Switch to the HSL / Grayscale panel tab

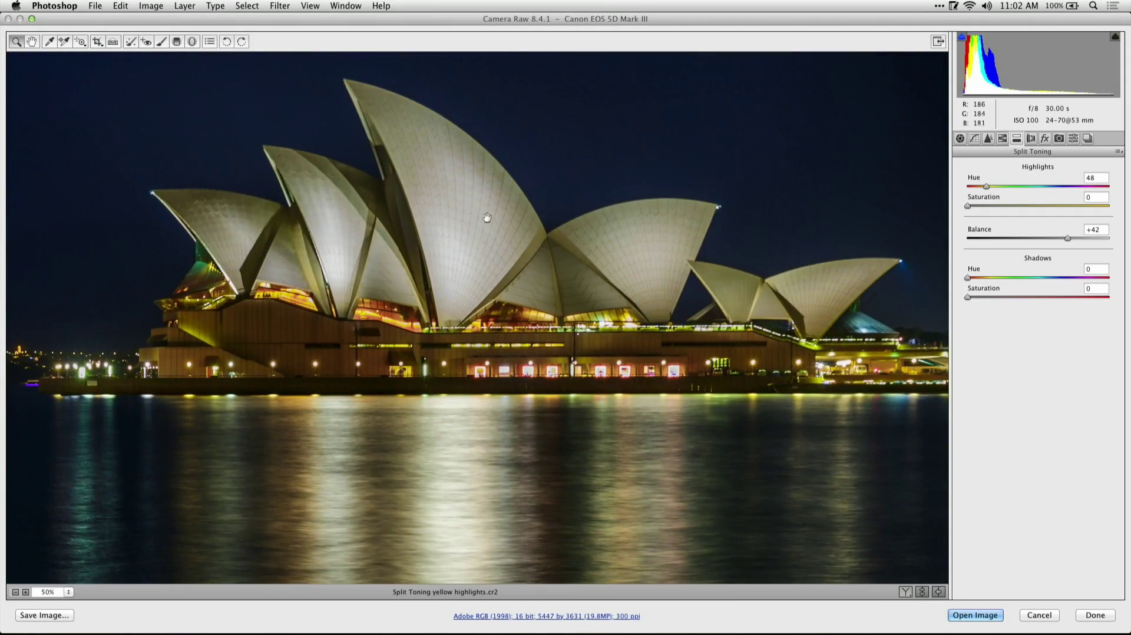(1003, 138)
